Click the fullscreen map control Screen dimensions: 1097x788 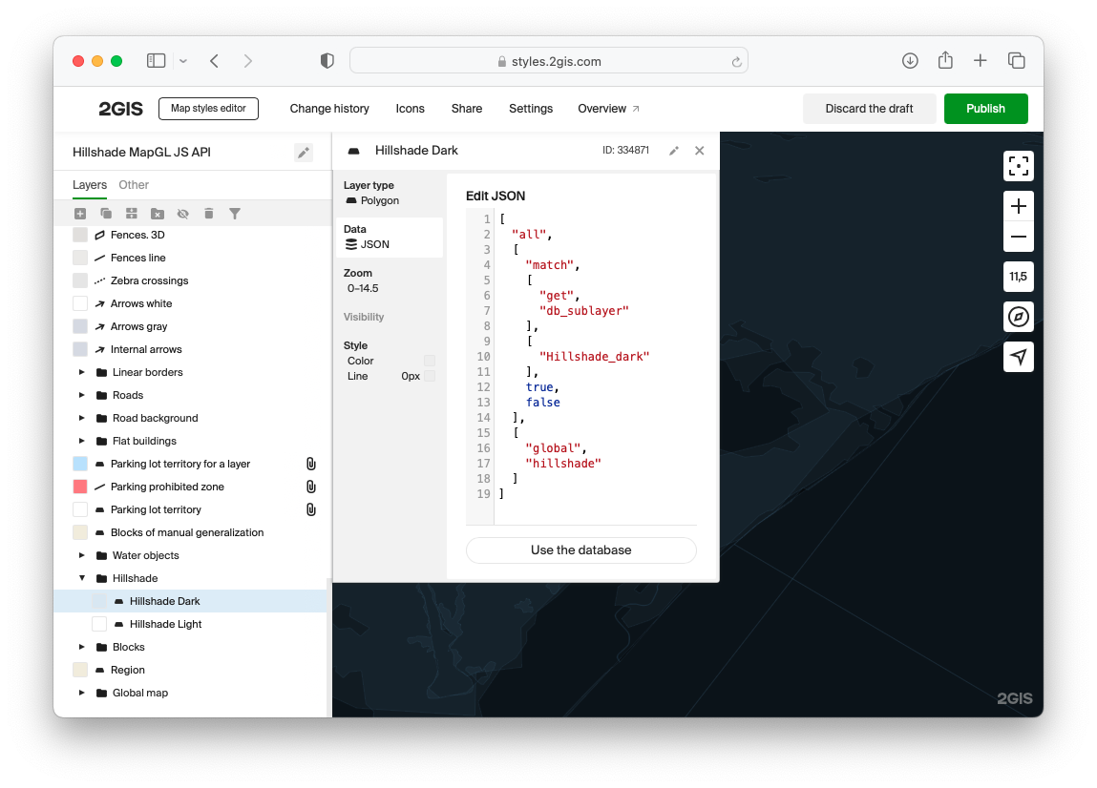click(x=1019, y=166)
